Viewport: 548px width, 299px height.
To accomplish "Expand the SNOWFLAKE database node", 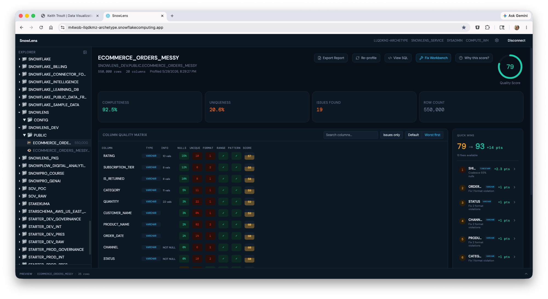I will pos(19,59).
